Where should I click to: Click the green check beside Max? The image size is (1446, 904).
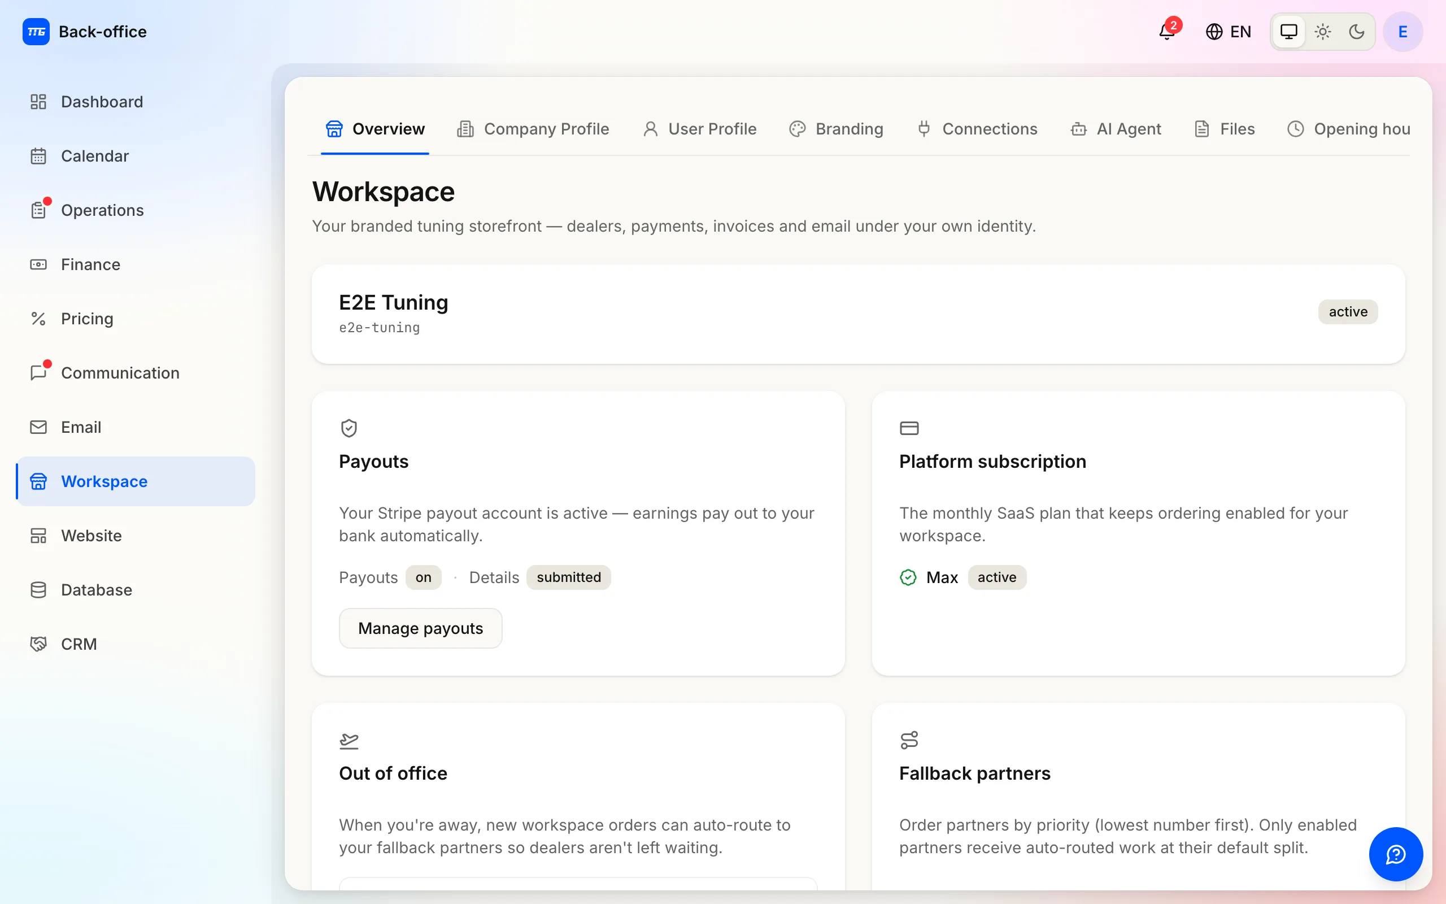pos(908,577)
